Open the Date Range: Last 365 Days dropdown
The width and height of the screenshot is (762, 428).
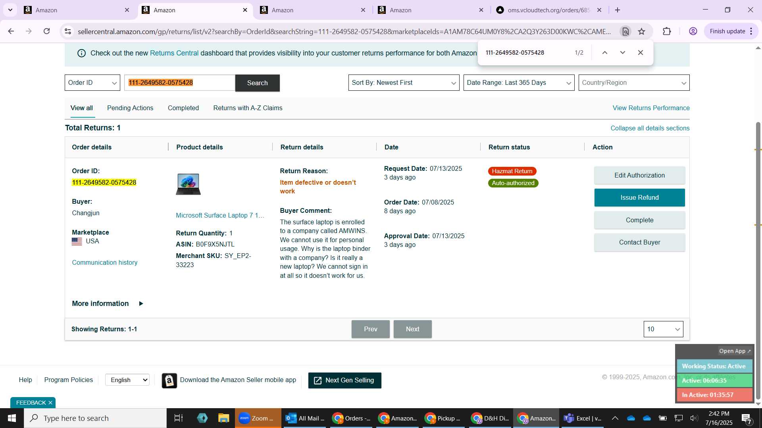(519, 82)
